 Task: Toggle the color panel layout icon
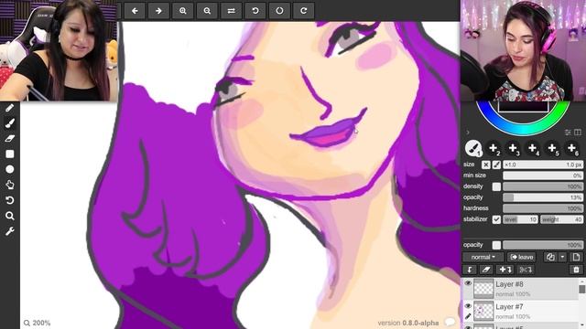(x=578, y=132)
